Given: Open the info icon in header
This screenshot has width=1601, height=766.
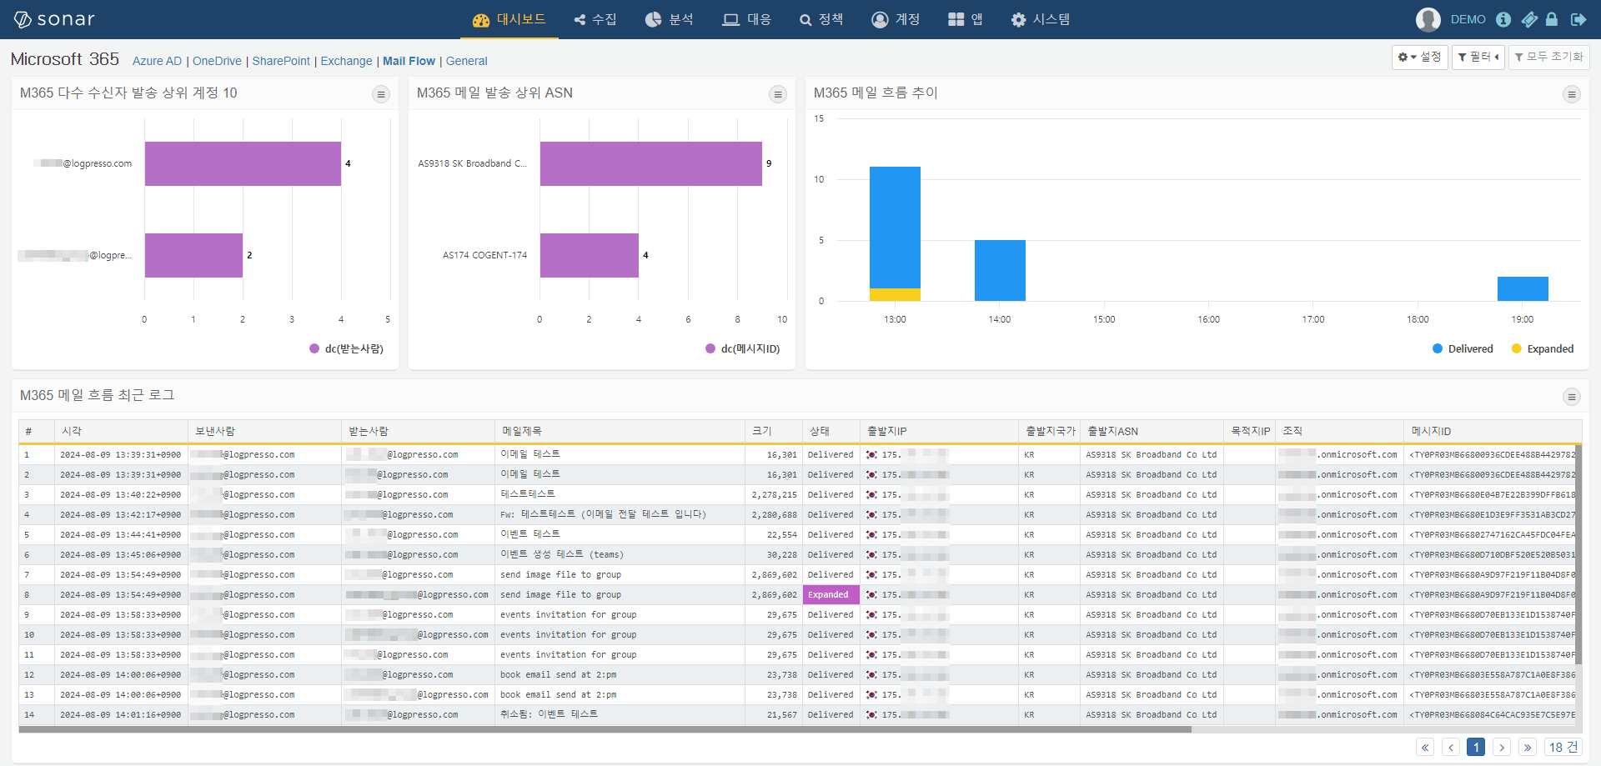Looking at the screenshot, I should 1503,19.
